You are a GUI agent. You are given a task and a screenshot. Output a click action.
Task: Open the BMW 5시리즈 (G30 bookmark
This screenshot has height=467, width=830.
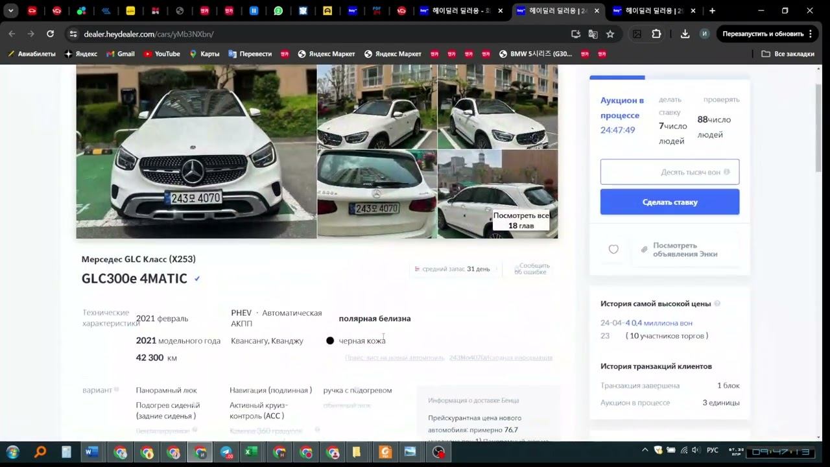(x=536, y=54)
